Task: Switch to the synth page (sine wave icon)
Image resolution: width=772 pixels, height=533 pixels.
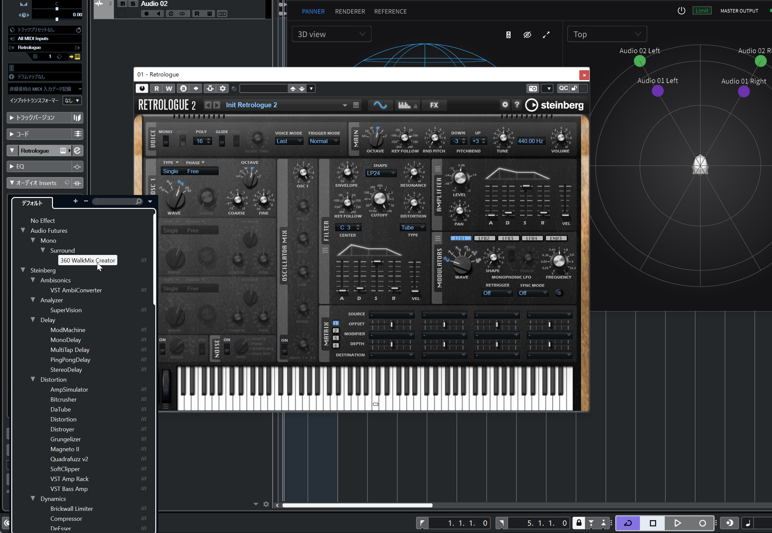Action: click(380, 105)
